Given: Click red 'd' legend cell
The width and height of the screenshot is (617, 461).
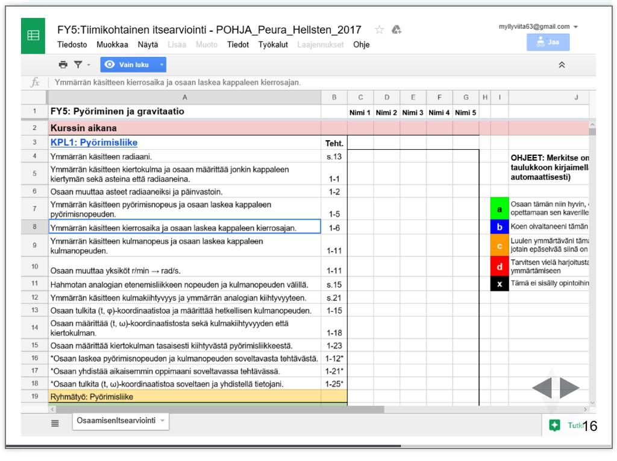Looking at the screenshot, I should (x=500, y=267).
